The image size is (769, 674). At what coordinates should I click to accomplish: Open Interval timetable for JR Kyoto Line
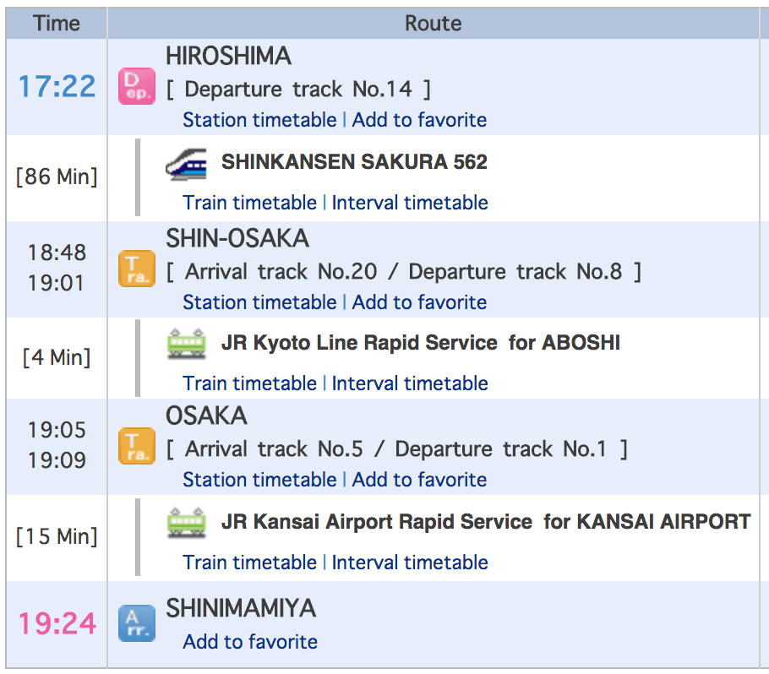[410, 383]
